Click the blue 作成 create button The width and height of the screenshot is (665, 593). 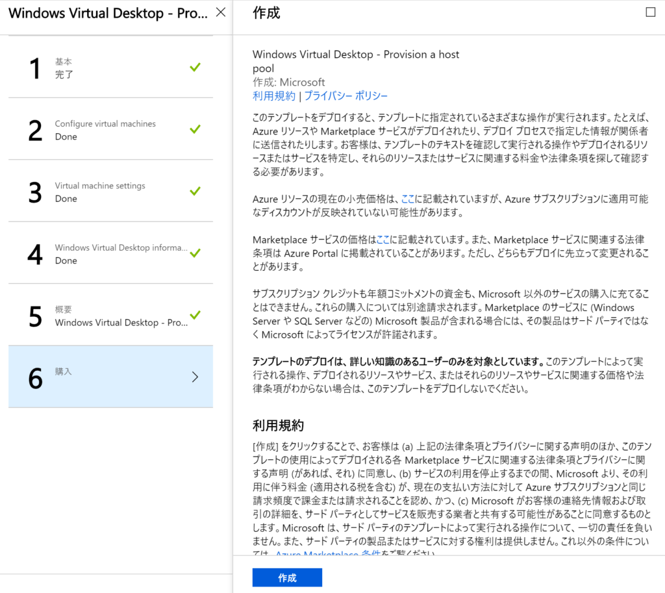tap(287, 577)
